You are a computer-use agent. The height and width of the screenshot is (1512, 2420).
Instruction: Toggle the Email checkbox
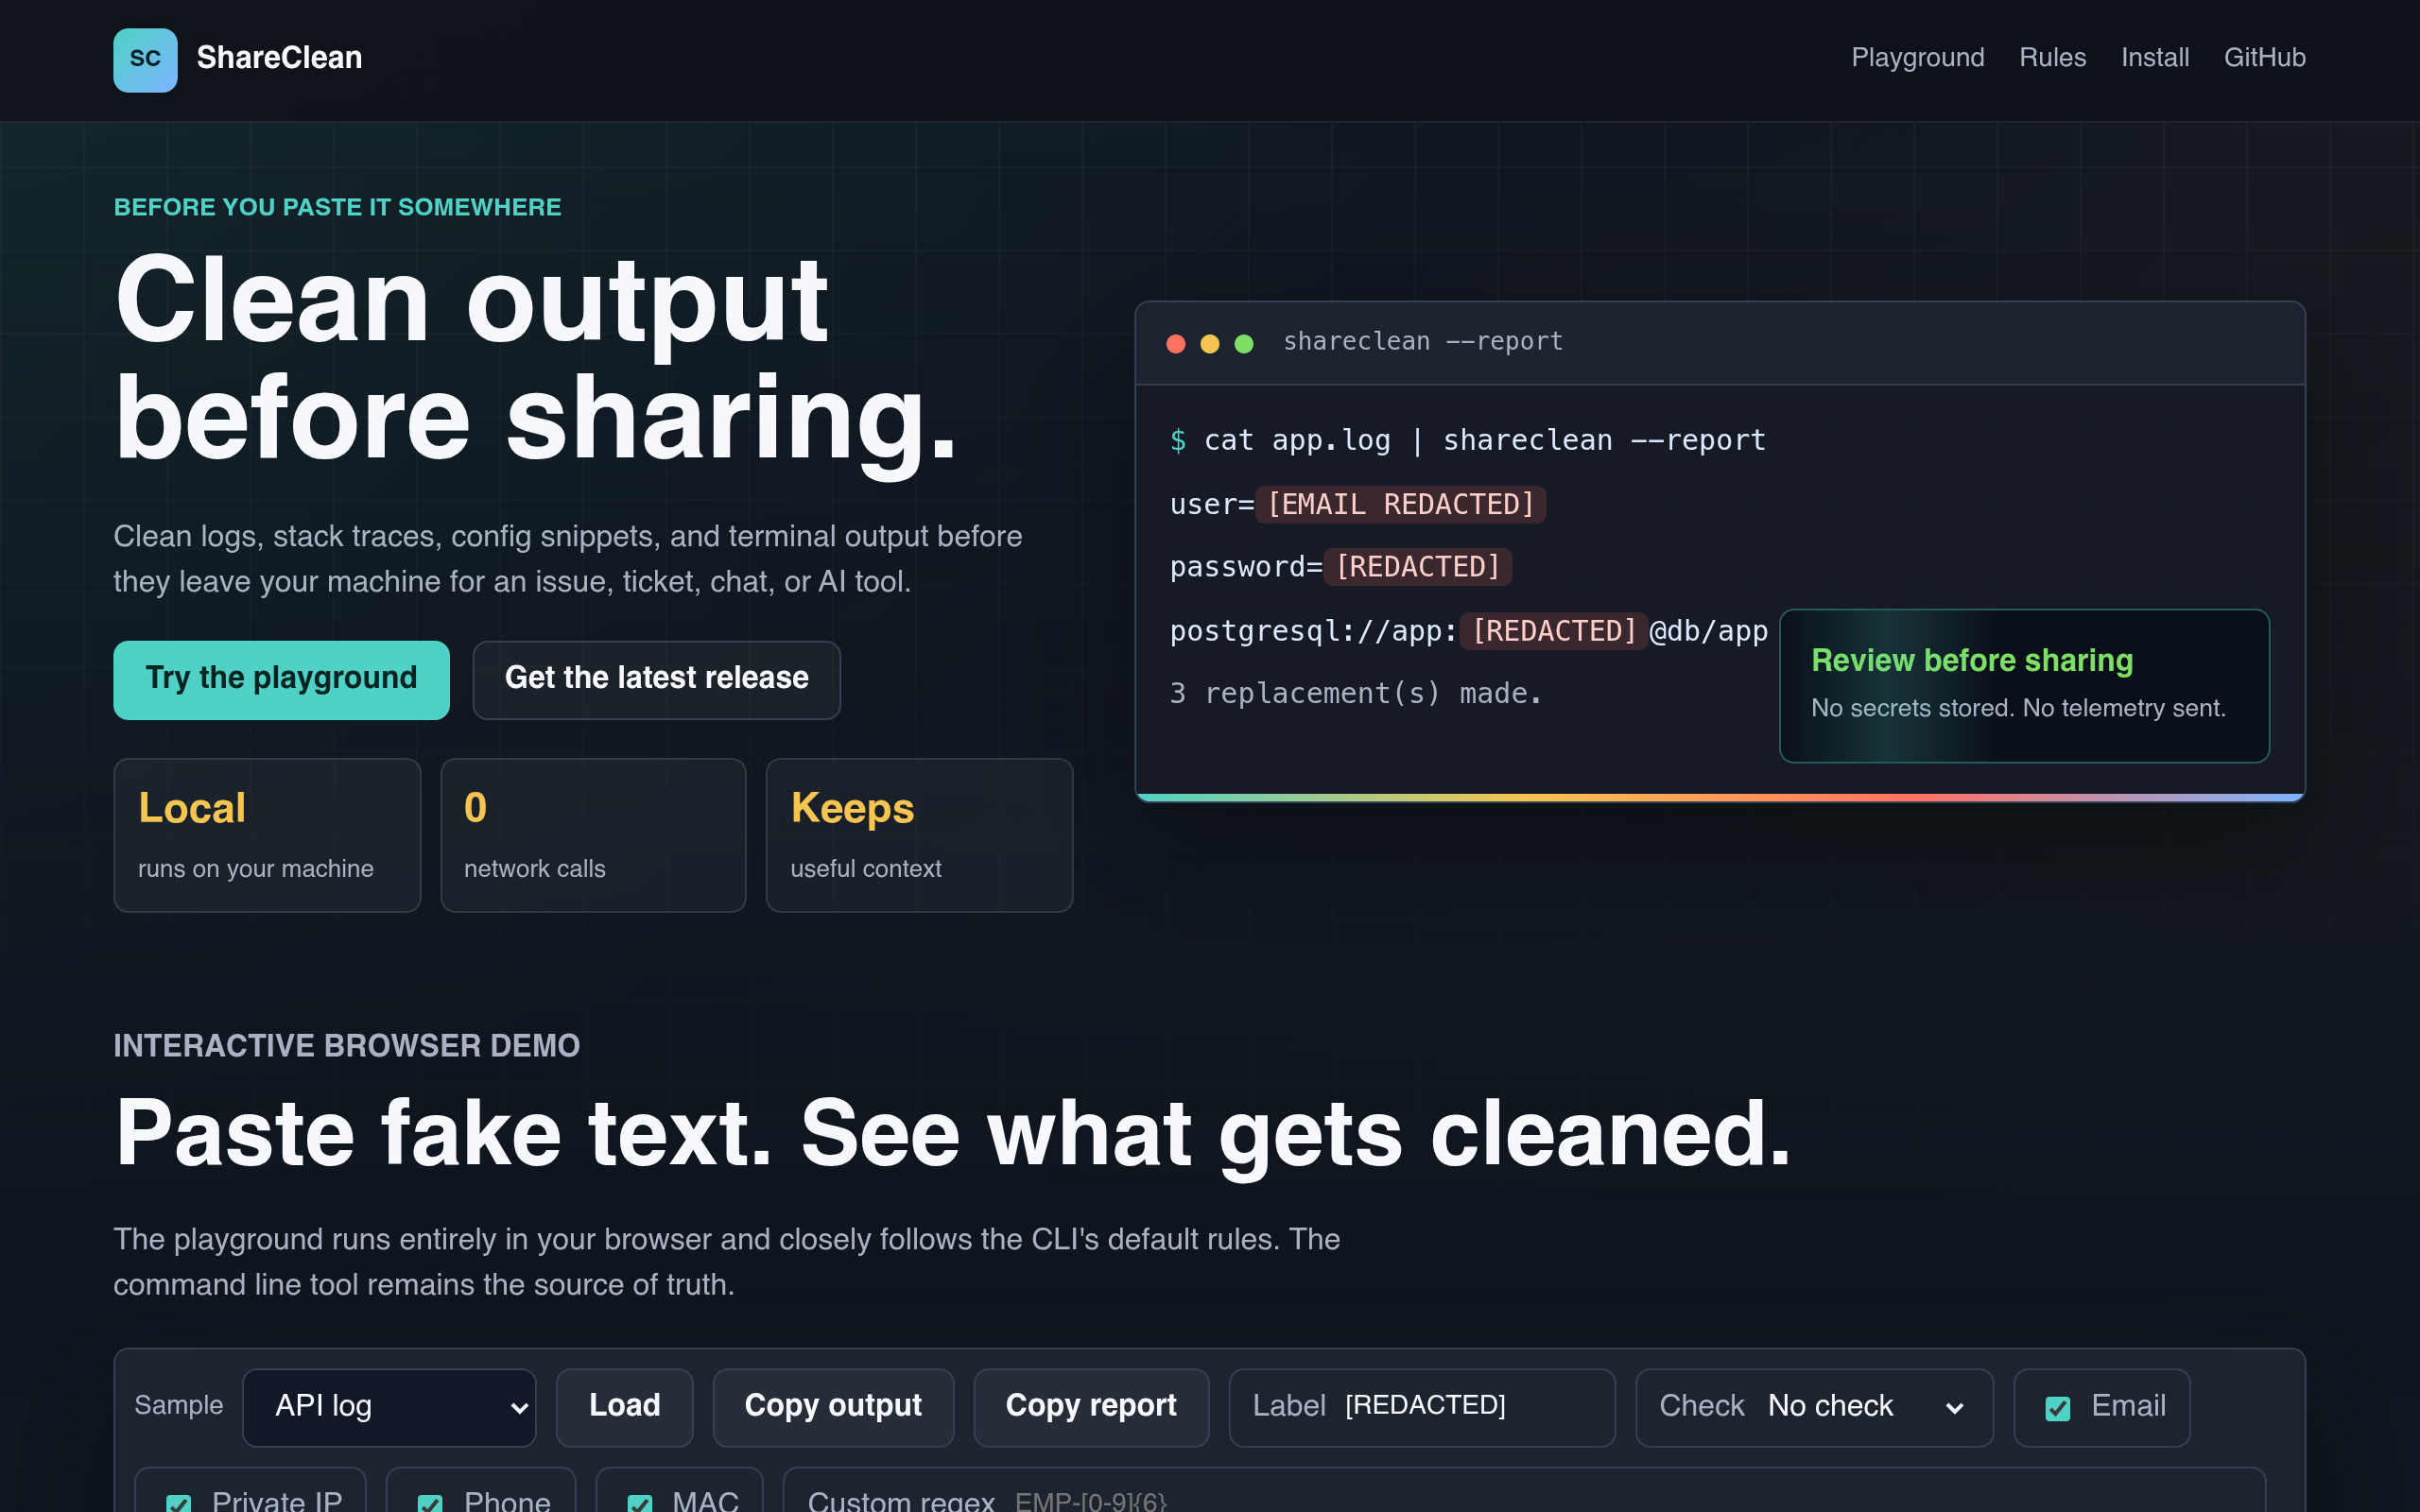2058,1408
